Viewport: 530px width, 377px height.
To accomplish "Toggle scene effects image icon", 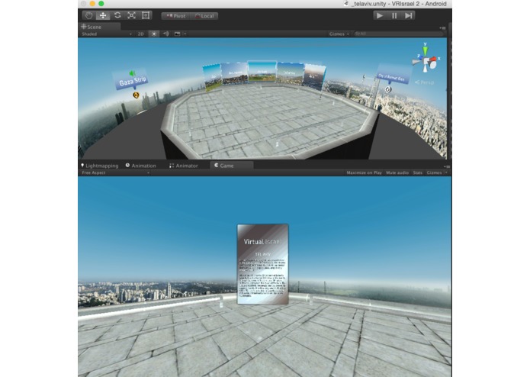I will coord(177,34).
